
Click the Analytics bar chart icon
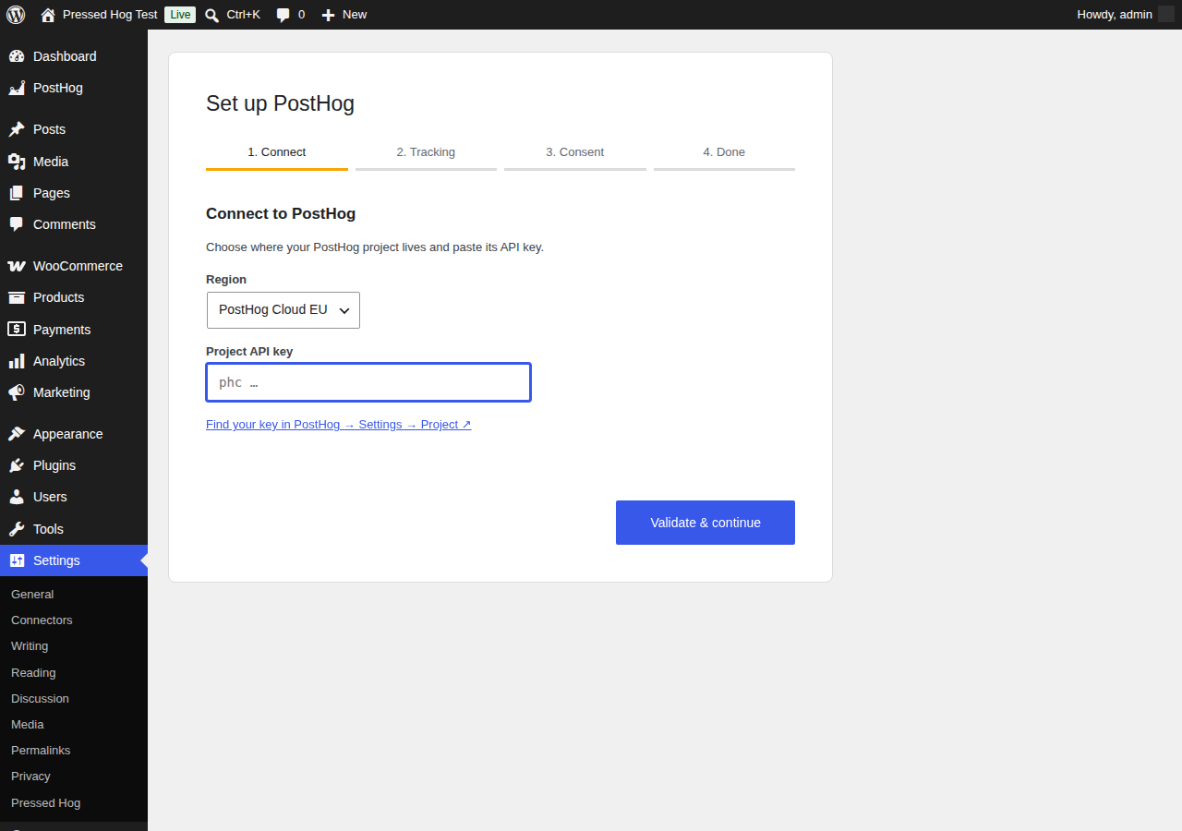[x=17, y=361]
